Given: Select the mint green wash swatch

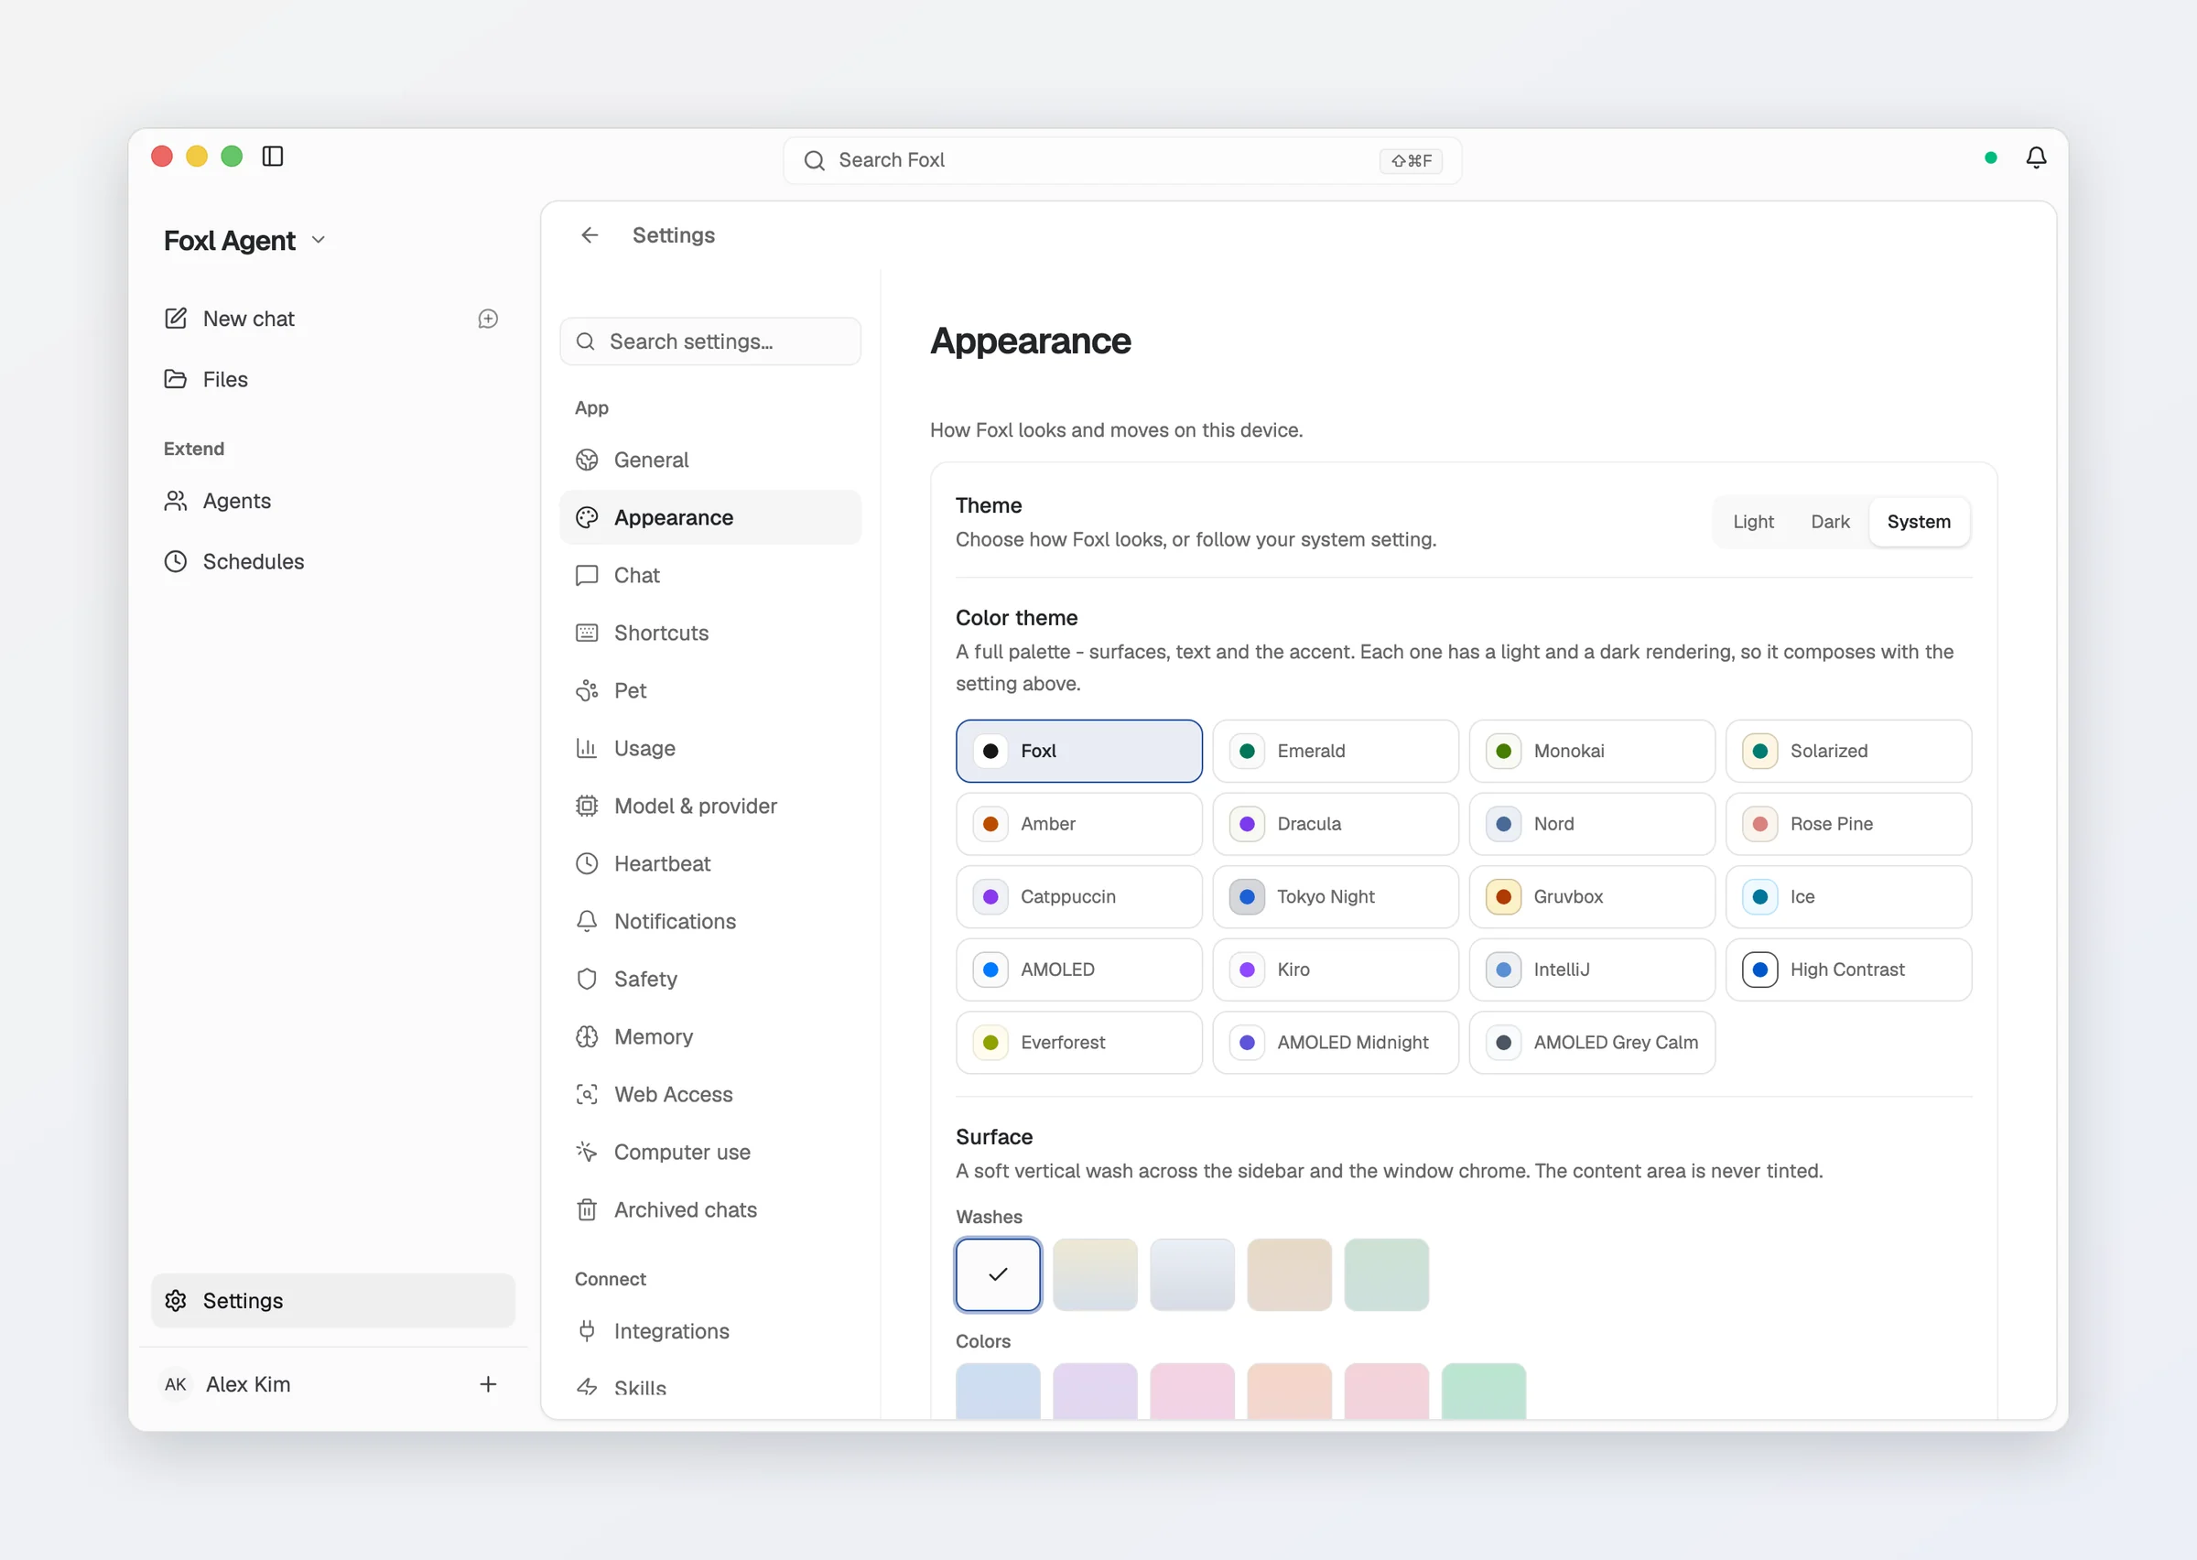Looking at the screenshot, I should pyautogui.click(x=1387, y=1274).
